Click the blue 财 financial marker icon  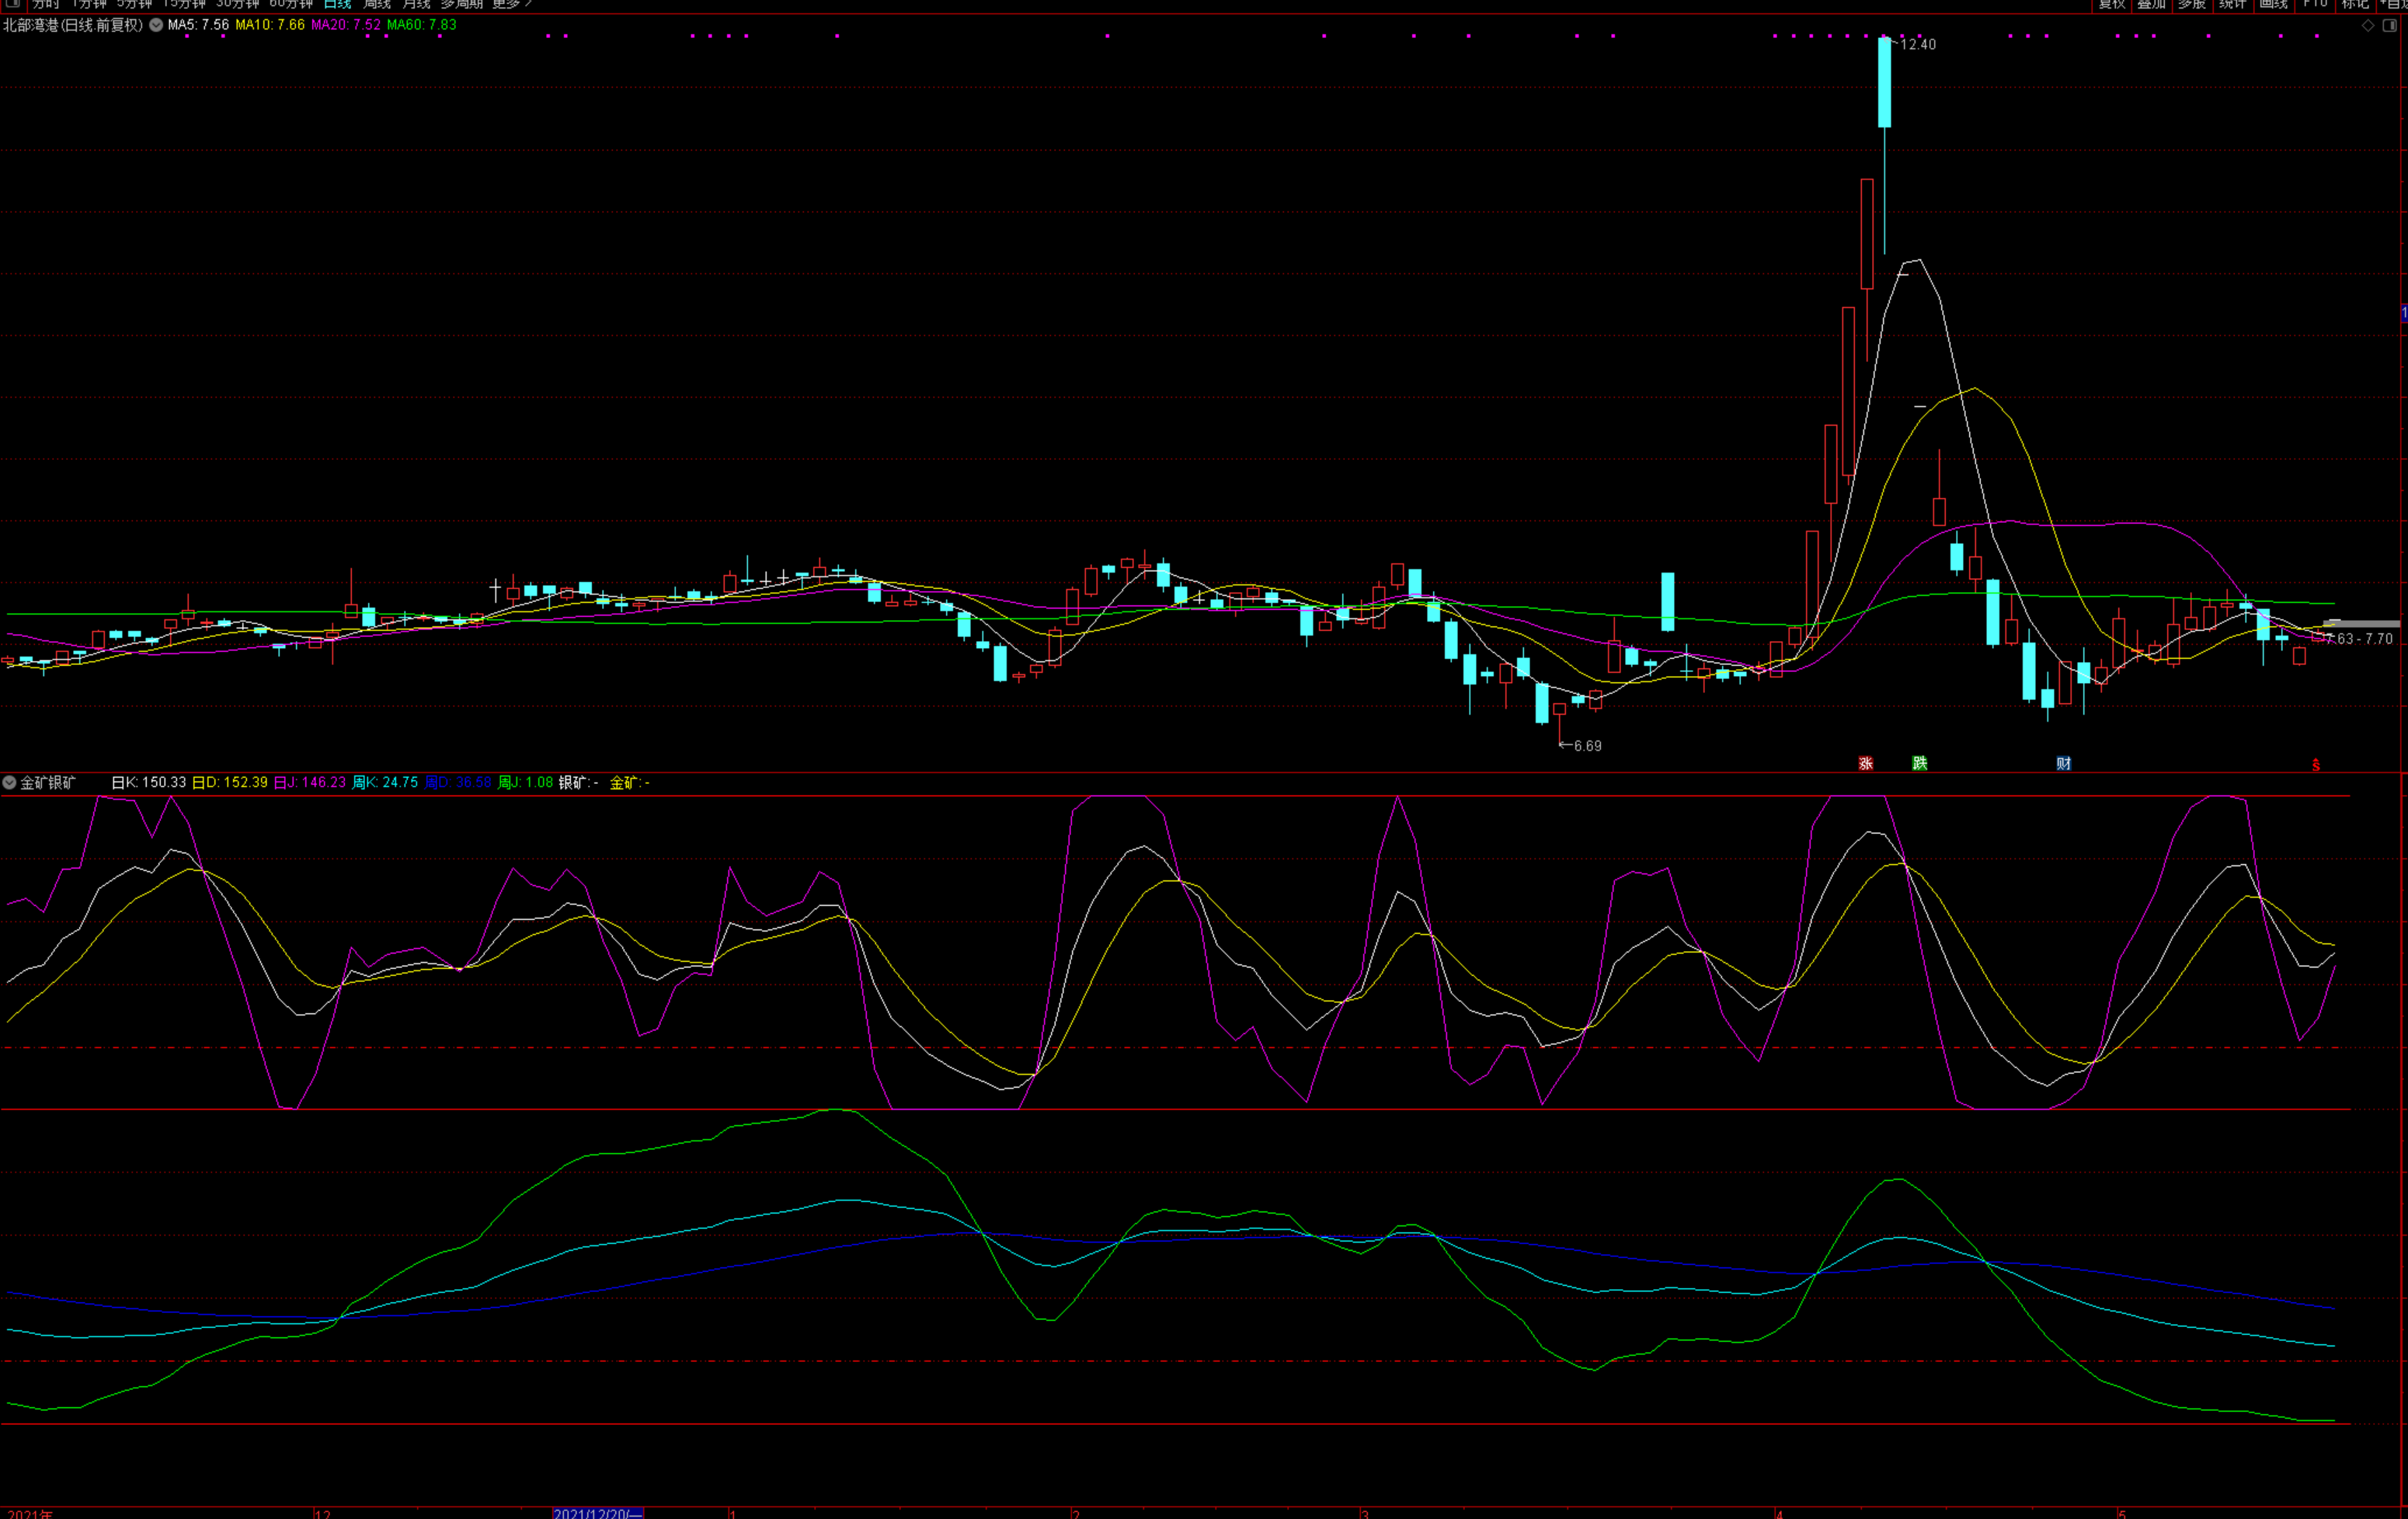coord(2064,763)
